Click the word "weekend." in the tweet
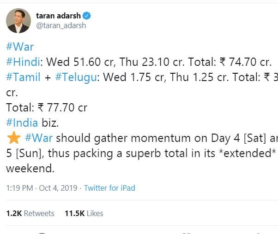This screenshot has height=234, width=278. tap(30, 168)
